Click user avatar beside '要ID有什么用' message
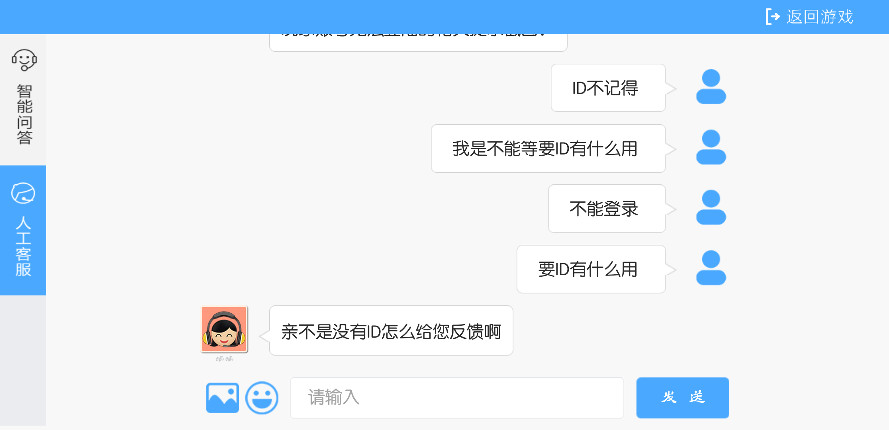 pyautogui.click(x=711, y=268)
